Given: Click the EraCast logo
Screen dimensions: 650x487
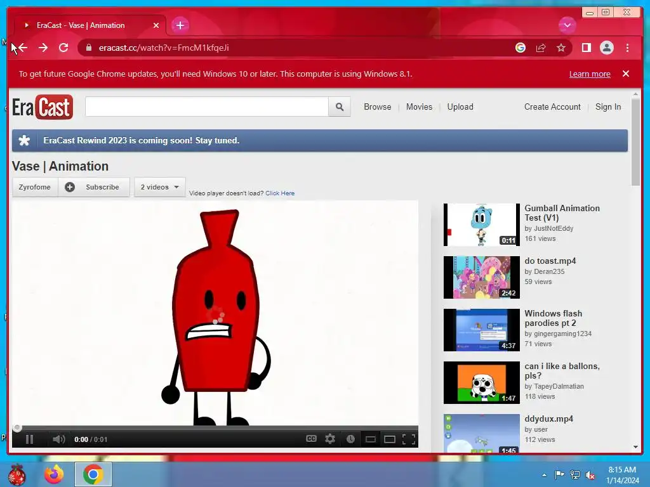Looking at the screenshot, I should tap(43, 107).
